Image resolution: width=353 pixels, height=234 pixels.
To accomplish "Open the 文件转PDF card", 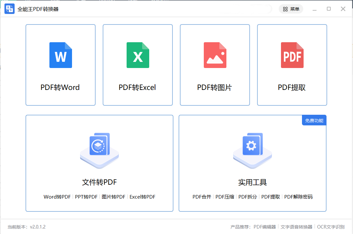I will pyautogui.click(x=99, y=163).
